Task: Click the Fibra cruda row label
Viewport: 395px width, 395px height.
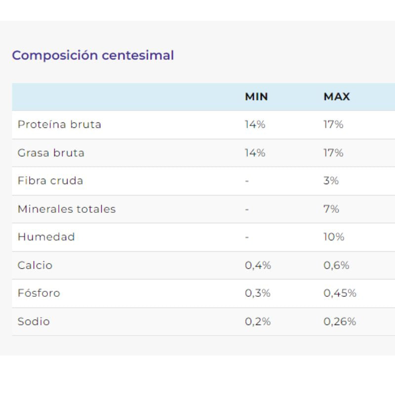Action: (x=50, y=181)
